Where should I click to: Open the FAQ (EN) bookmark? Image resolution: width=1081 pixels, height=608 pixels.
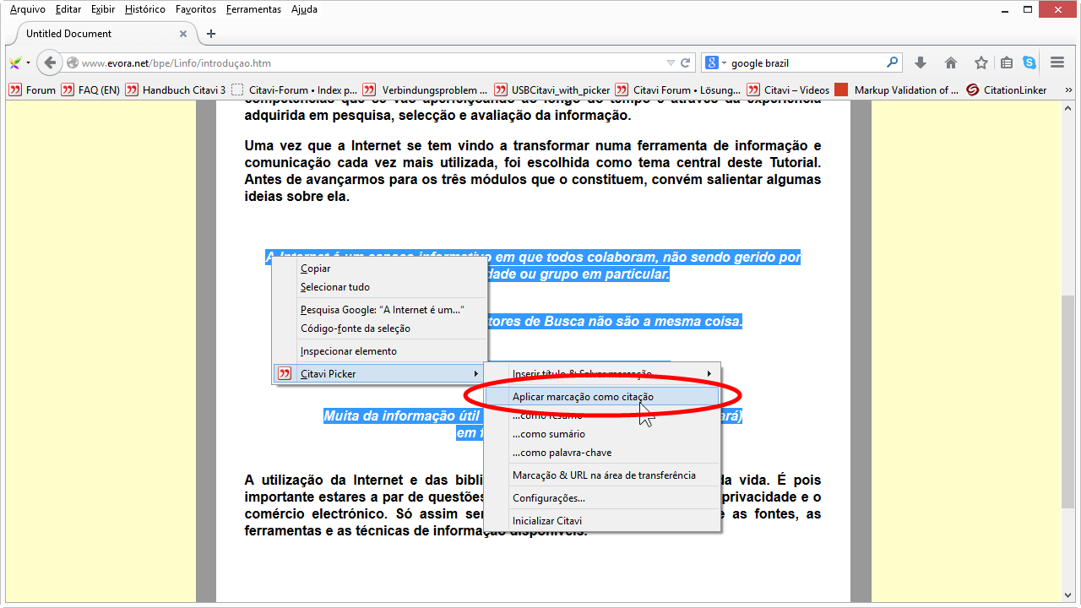tap(90, 90)
